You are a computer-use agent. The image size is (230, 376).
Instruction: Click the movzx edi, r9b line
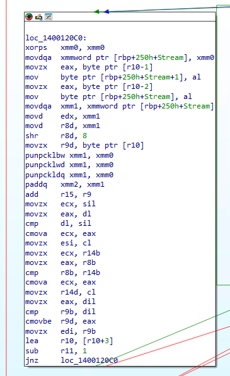point(60,331)
